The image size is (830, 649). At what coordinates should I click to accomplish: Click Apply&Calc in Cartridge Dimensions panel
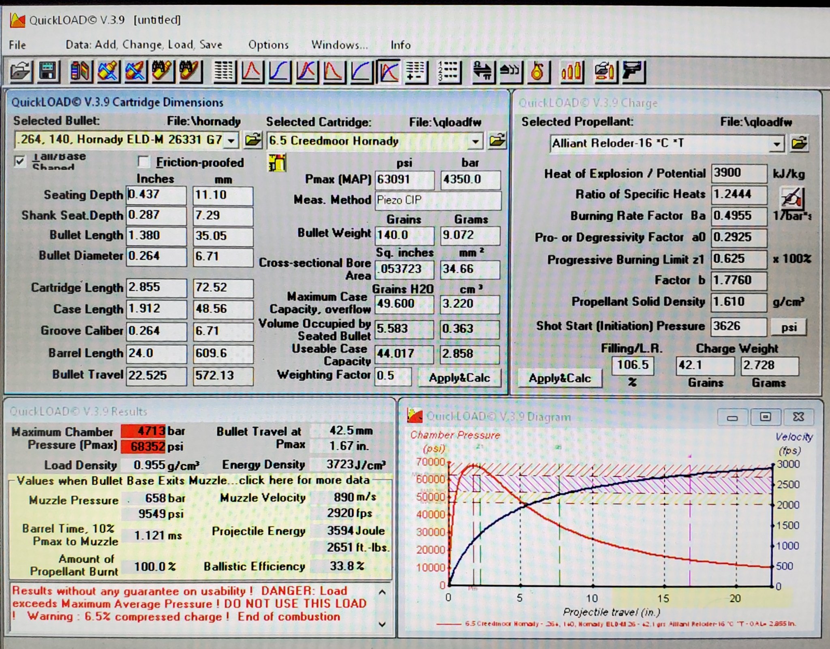click(x=460, y=378)
